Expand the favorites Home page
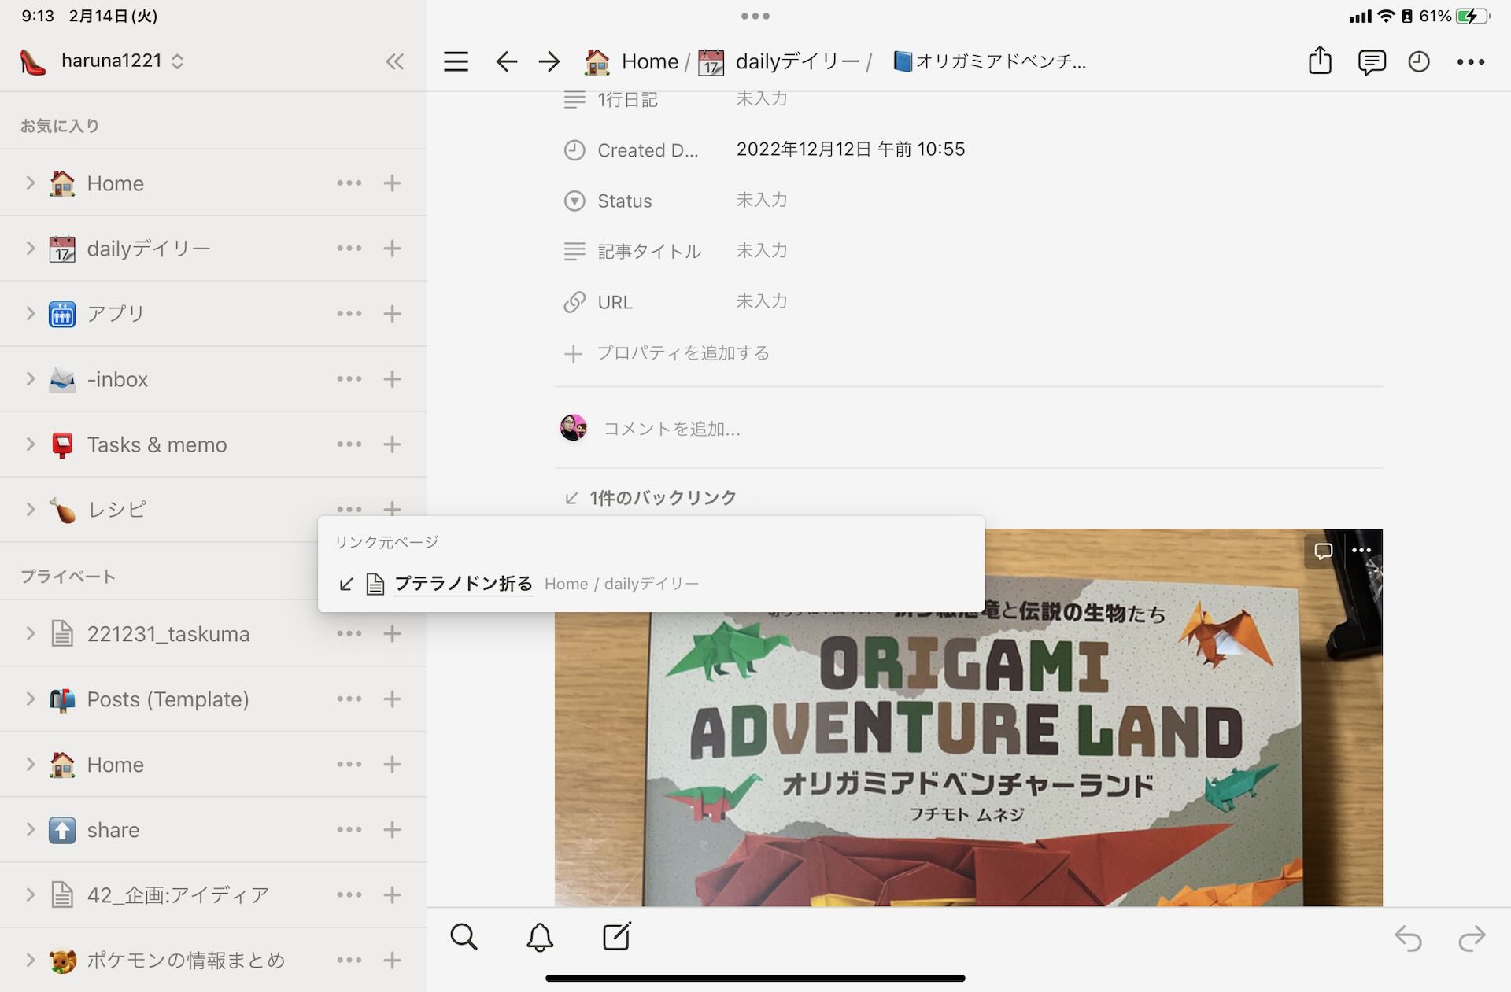1511x992 pixels. 30,183
